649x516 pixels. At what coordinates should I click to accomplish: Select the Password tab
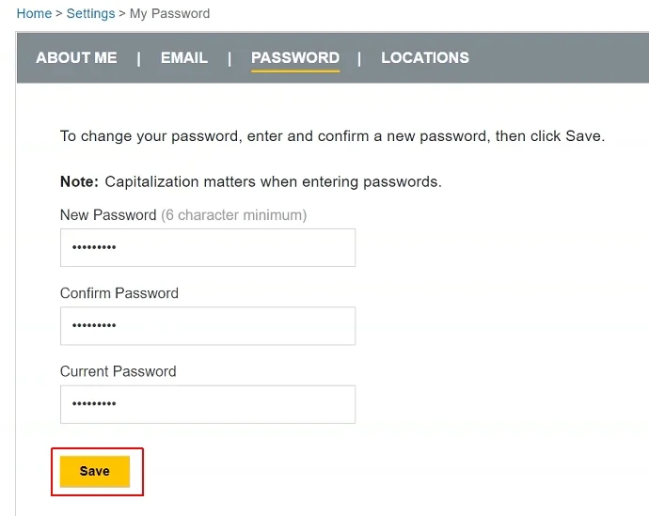click(295, 57)
